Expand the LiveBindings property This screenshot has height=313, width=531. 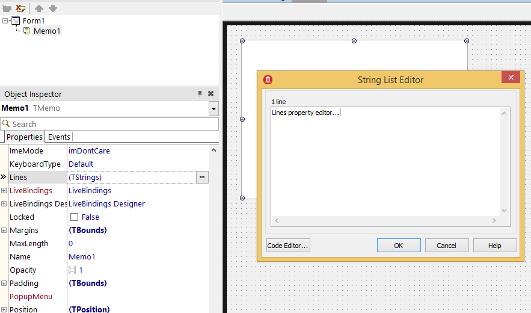point(4,191)
